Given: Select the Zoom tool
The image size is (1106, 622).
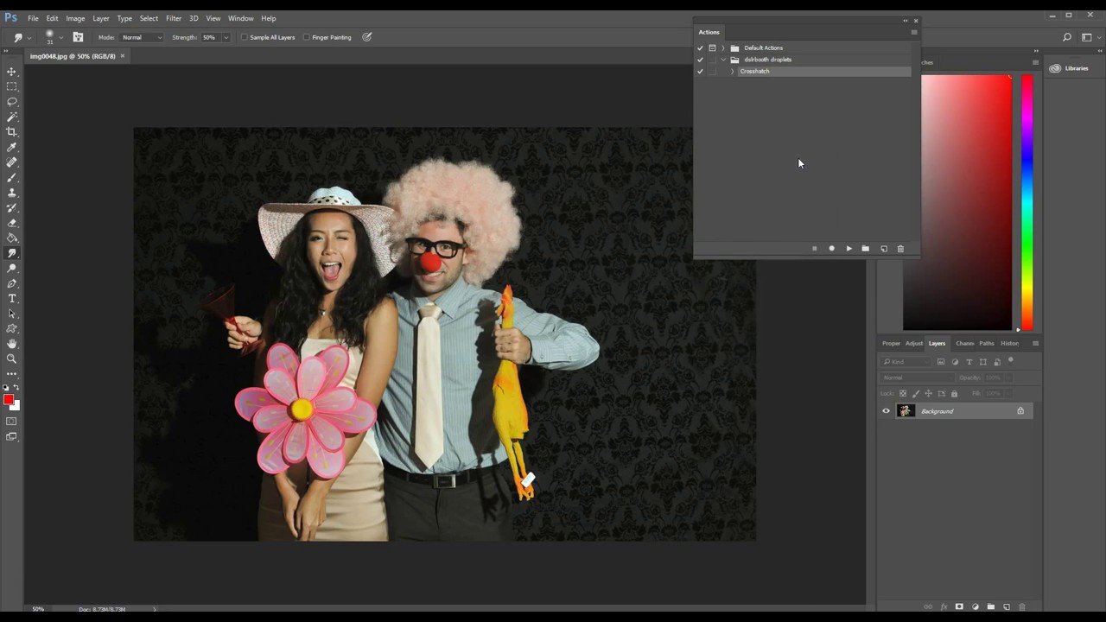Looking at the screenshot, I should pos(12,359).
